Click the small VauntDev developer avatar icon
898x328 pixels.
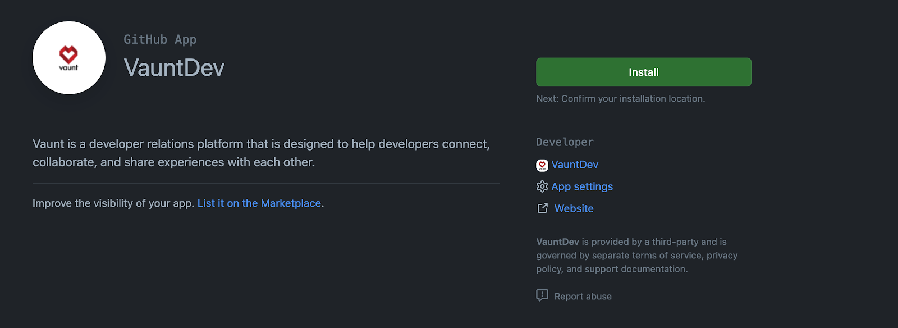(x=542, y=165)
